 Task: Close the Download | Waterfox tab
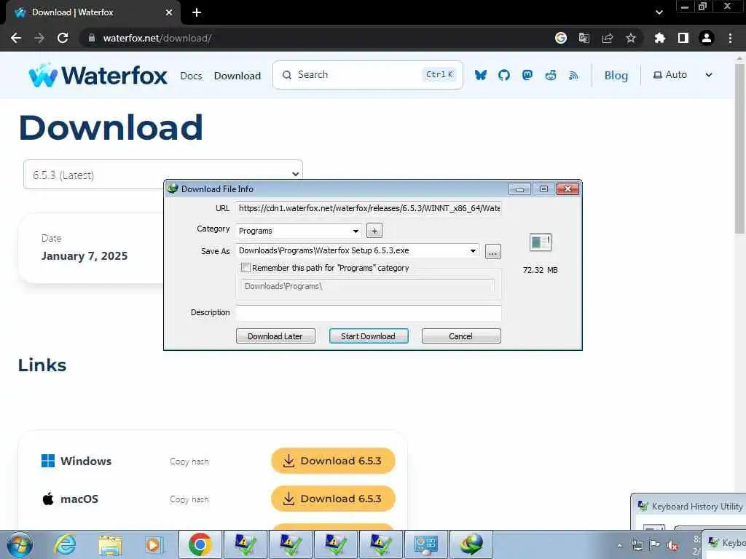pyautogui.click(x=169, y=12)
